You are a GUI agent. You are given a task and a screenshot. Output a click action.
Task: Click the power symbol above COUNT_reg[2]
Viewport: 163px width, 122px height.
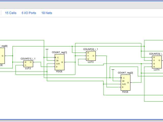[113, 70]
